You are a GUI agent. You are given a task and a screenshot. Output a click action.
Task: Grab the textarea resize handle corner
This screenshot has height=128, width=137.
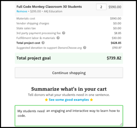pyautogui.click(x=121, y=124)
